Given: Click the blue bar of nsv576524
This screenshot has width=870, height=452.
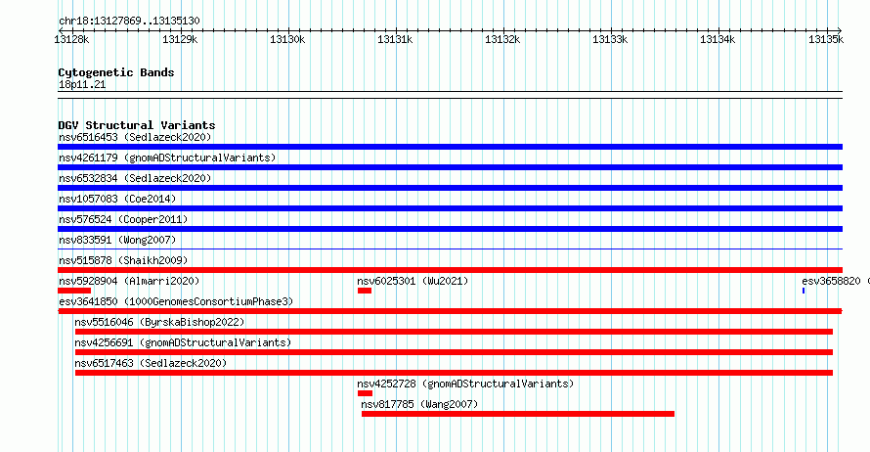Looking at the screenshot, I should coord(450,229).
